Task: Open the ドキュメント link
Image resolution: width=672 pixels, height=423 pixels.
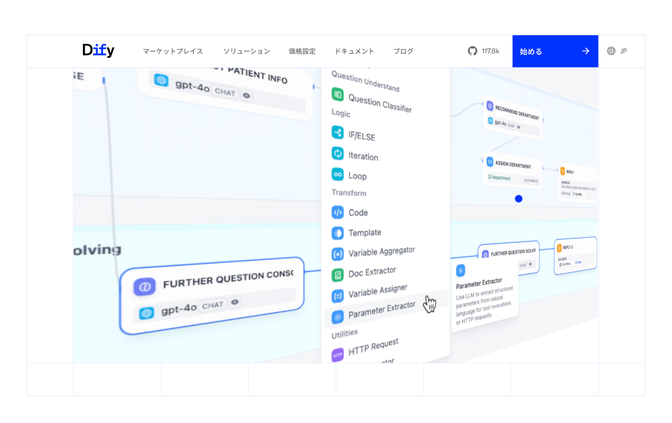Action: (354, 51)
